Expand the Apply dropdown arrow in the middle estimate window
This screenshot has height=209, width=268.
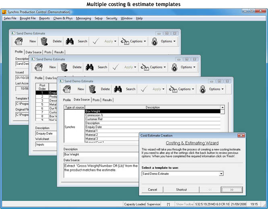point(135,67)
